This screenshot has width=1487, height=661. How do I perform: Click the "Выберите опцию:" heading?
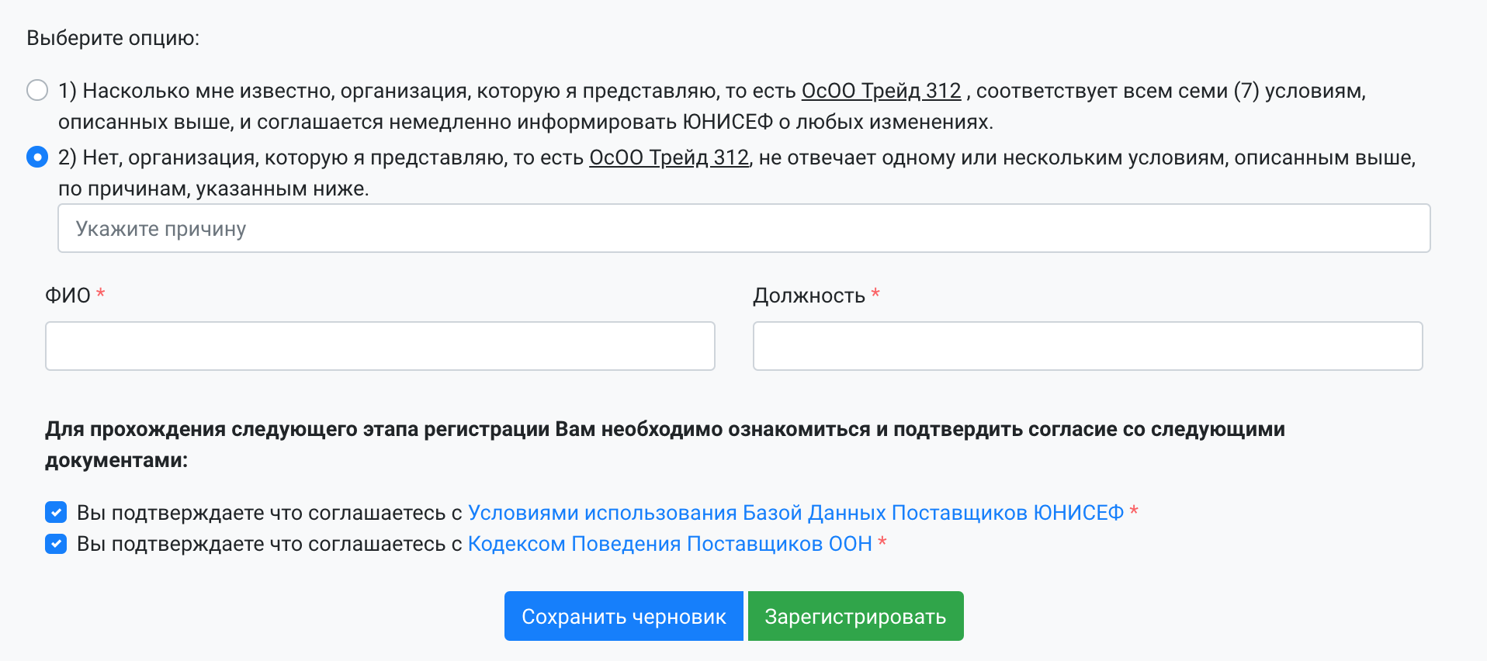point(113,38)
